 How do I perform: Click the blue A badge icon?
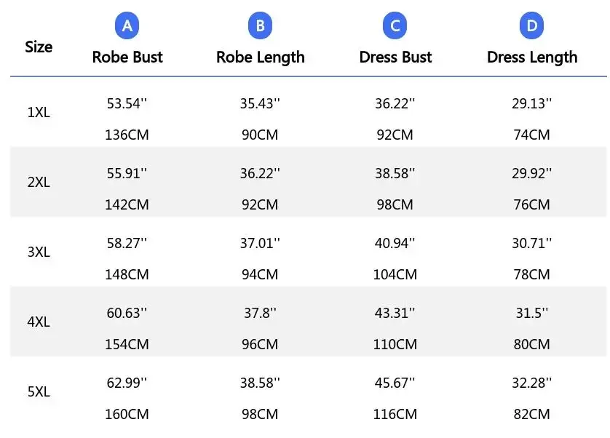127,27
